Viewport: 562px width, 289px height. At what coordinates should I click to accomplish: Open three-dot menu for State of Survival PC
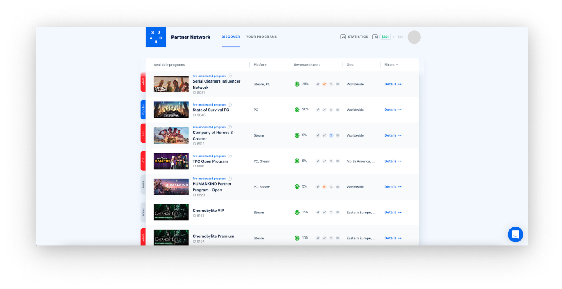click(x=400, y=110)
